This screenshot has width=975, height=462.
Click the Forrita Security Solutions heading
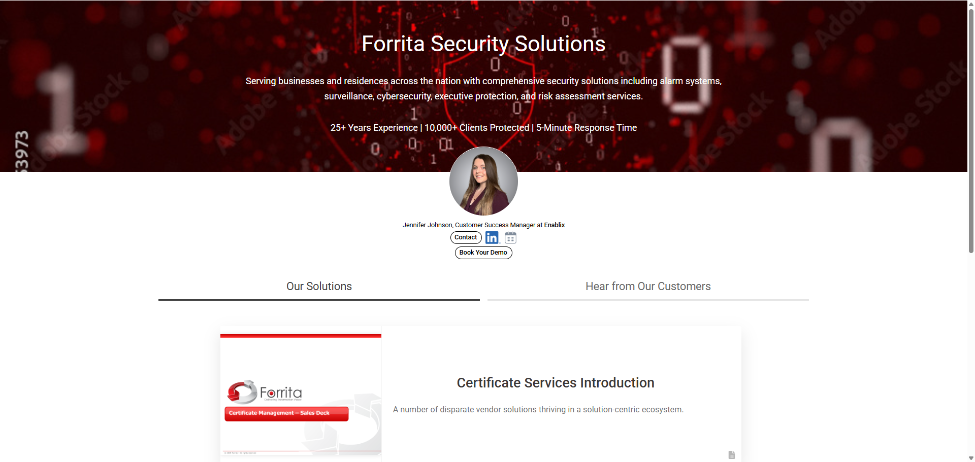pos(483,44)
